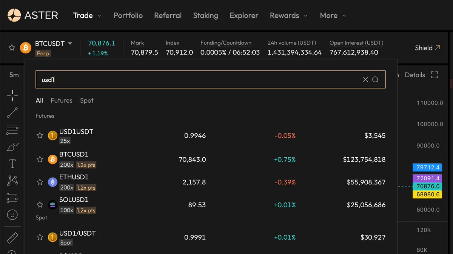Viewport: 453px width, 254px height.
Task: Open the Staking page
Action: 205,15
